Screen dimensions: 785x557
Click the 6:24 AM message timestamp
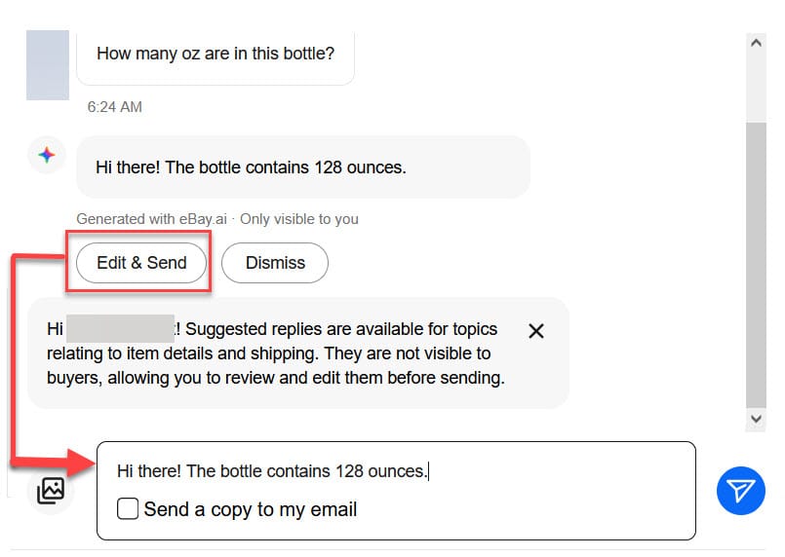pyautogui.click(x=114, y=107)
